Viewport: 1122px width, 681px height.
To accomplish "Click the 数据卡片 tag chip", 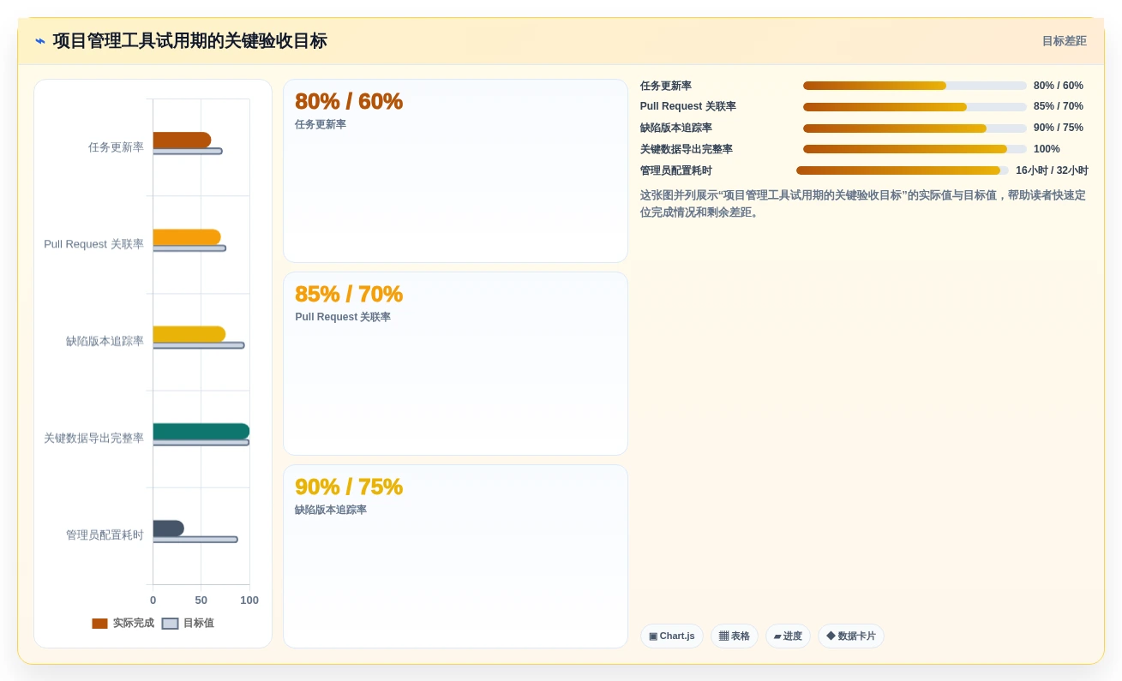I will click(850, 636).
